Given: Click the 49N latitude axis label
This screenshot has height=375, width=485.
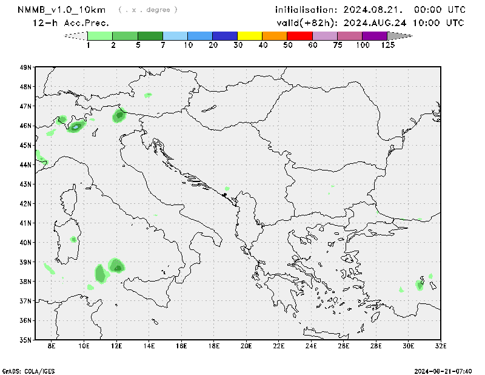Looking at the screenshot, I should 25,67.
